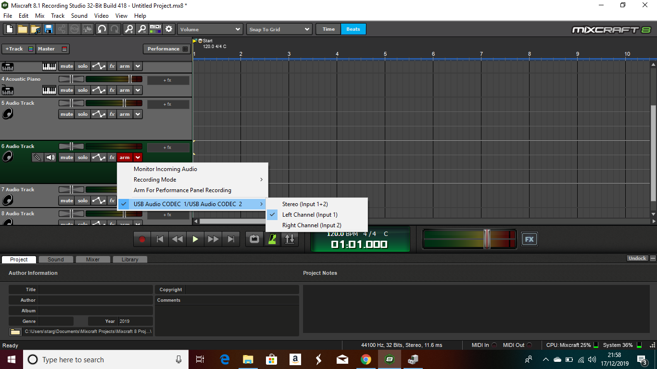
Task: Open the Mix menu
Action: tap(40, 16)
